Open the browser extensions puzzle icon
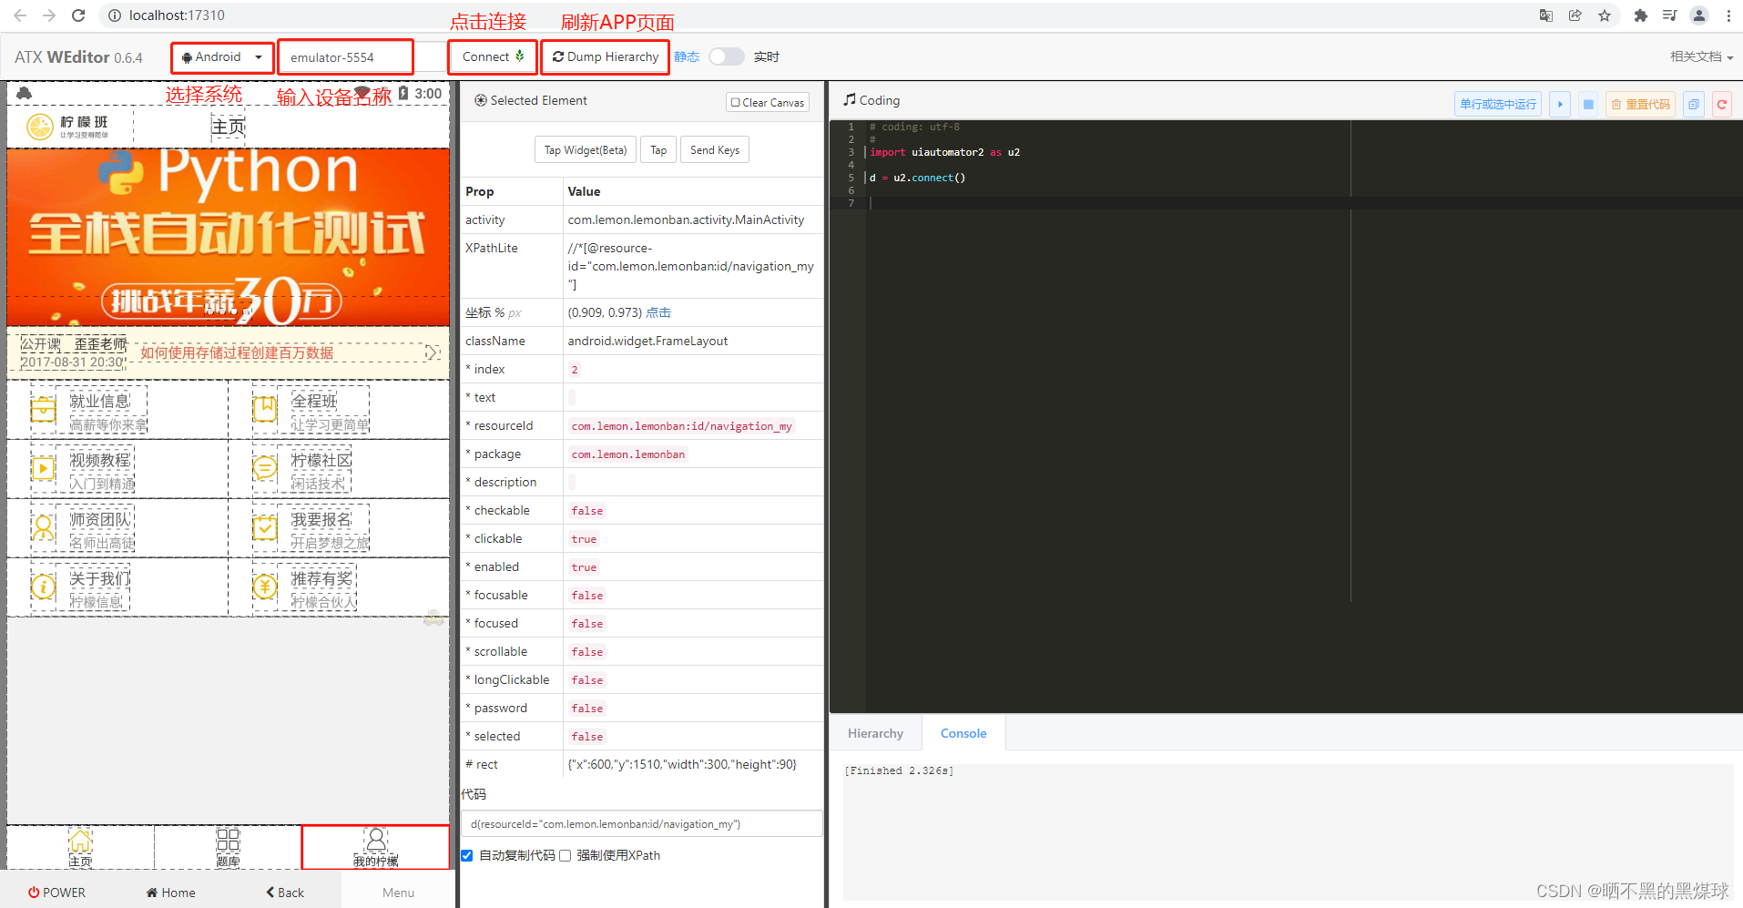 [x=1641, y=15]
